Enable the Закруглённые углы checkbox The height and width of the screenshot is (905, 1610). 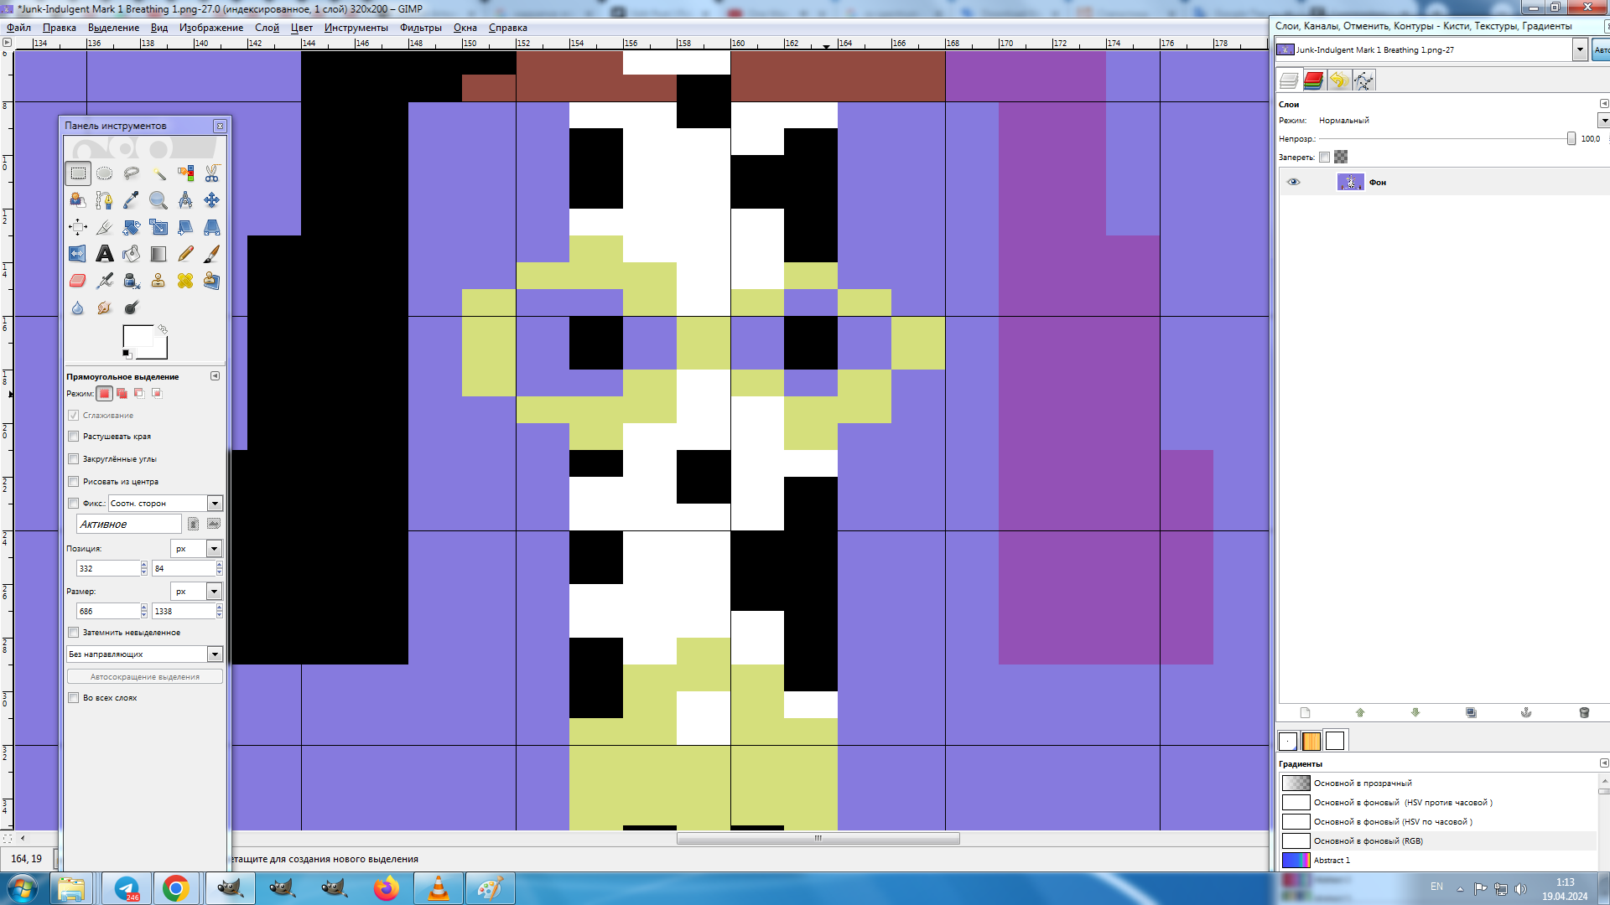click(74, 459)
